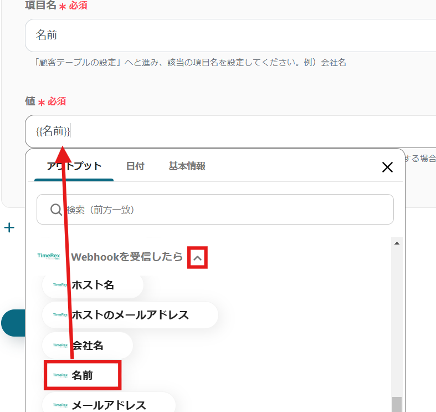436x412 pixels.
Task: Switch to the アウトプット tab
Action: (x=74, y=166)
